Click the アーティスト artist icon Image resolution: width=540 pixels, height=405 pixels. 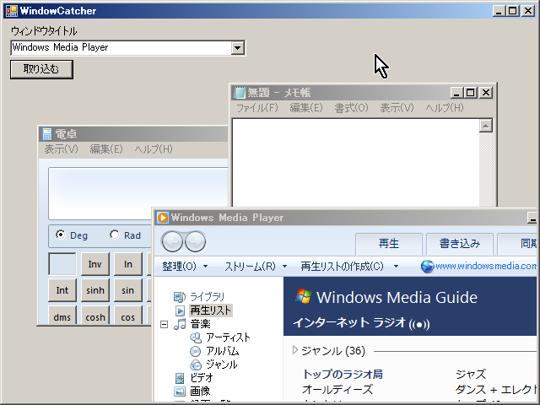point(196,337)
